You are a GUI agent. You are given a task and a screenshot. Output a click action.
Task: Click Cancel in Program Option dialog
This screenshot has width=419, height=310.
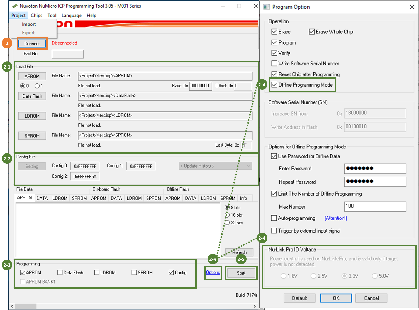(371, 298)
